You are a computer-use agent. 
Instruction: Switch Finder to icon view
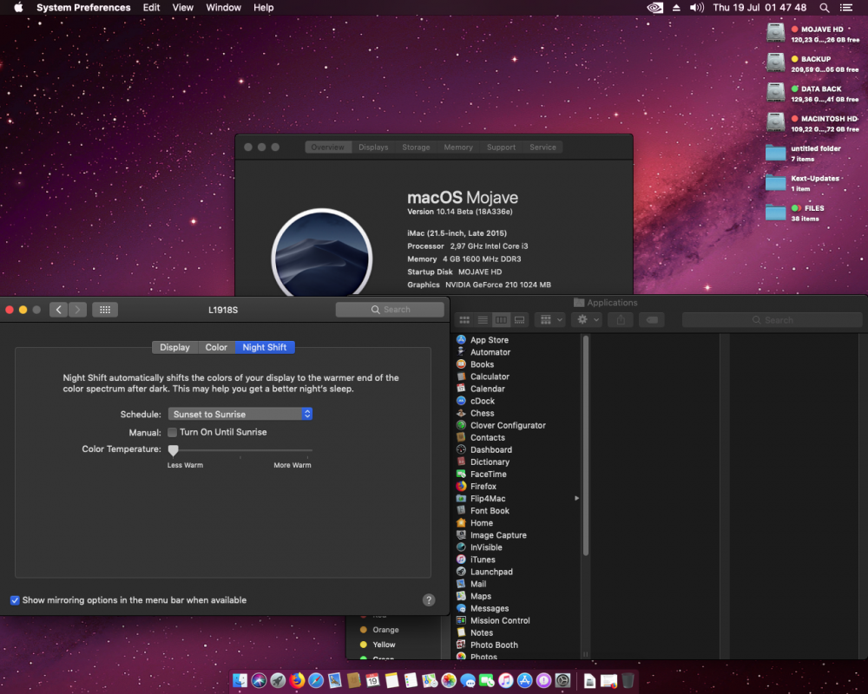464,320
